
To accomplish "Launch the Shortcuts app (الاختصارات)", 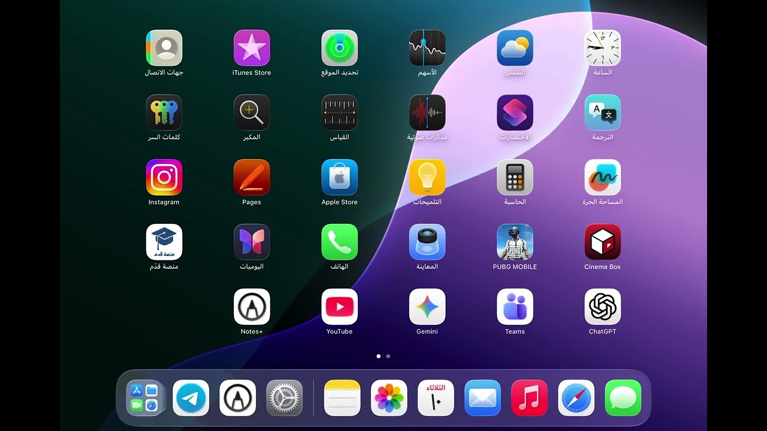I will tap(515, 113).
